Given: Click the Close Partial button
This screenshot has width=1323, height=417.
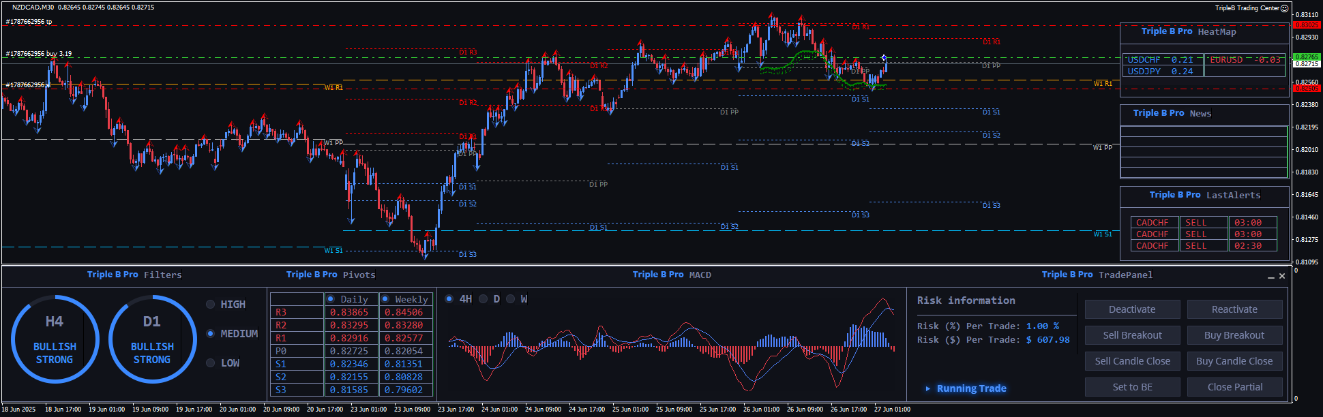Looking at the screenshot, I should 1234,387.
